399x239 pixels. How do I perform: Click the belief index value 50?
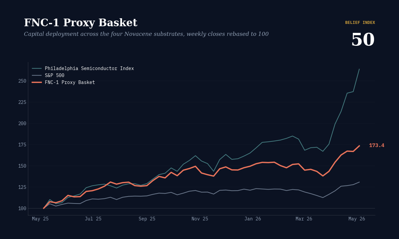(363, 40)
